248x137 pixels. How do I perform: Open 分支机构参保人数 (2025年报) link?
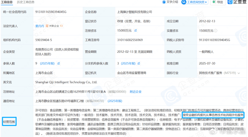128,63
